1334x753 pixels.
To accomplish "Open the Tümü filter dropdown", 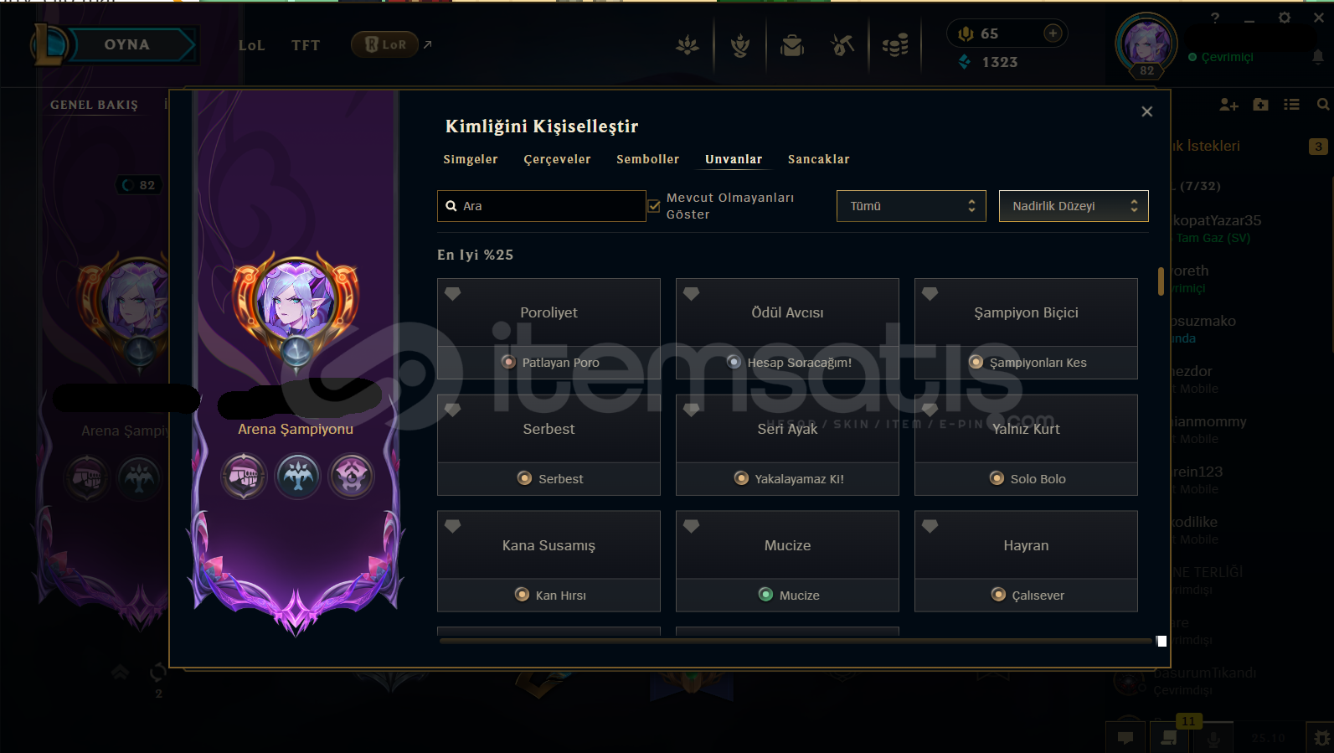I will (913, 206).
